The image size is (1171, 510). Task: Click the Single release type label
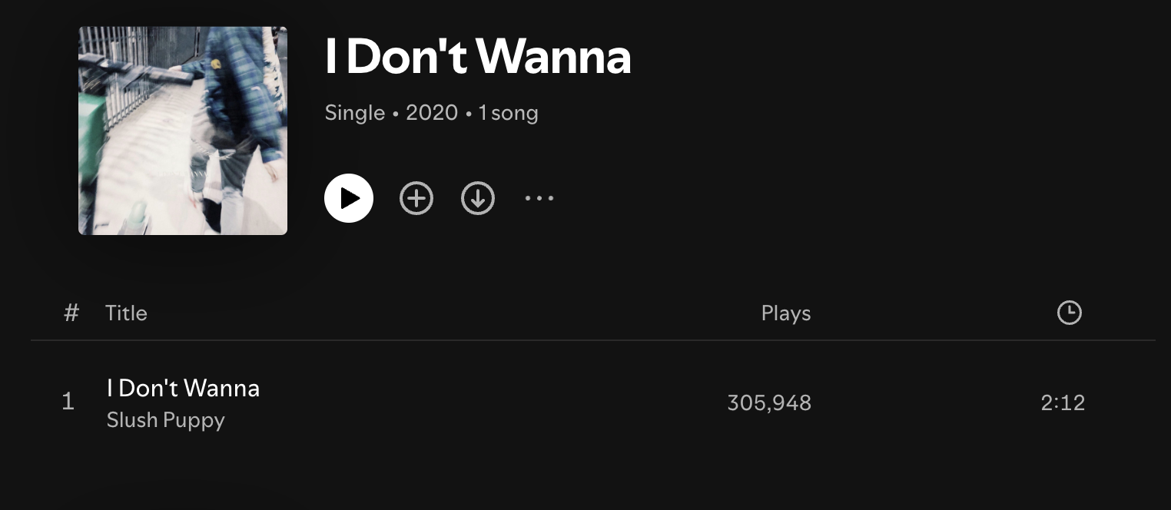pos(355,113)
